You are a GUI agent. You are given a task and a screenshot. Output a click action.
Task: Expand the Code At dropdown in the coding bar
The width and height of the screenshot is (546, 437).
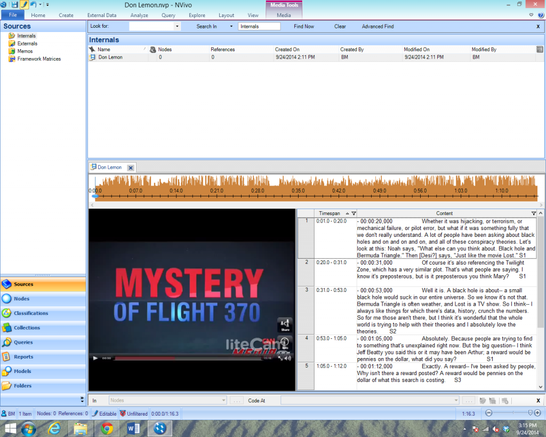[456, 400]
